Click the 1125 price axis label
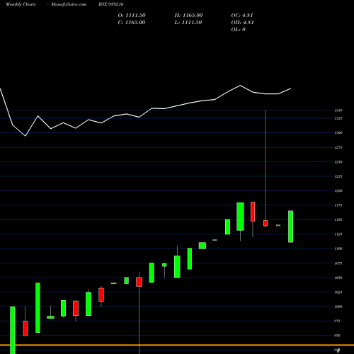Image resolution: width=354 pixels, height=354 pixels. point(338,234)
